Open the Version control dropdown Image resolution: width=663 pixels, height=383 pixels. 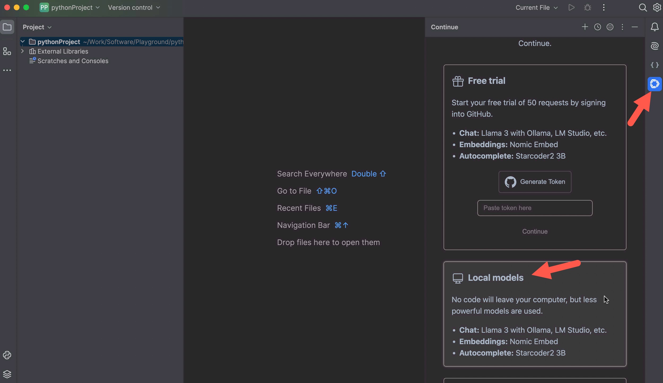pyautogui.click(x=134, y=7)
